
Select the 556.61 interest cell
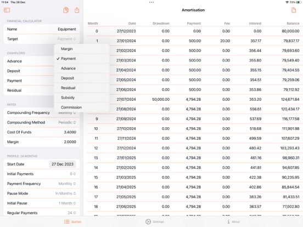click(x=255, y=109)
